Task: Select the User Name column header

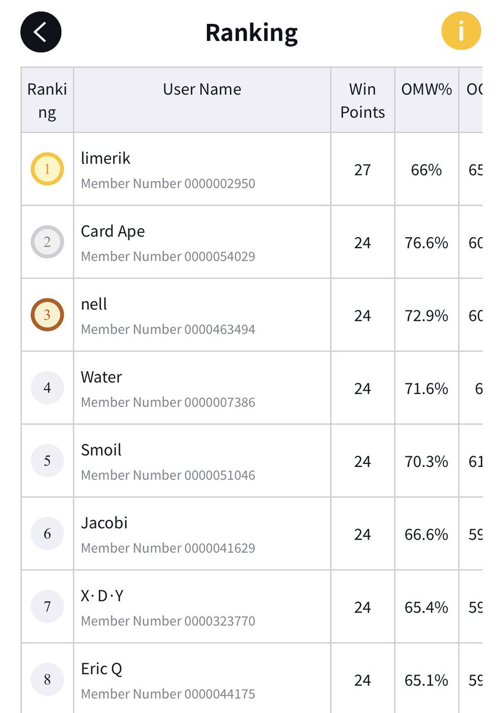Action: tap(202, 90)
